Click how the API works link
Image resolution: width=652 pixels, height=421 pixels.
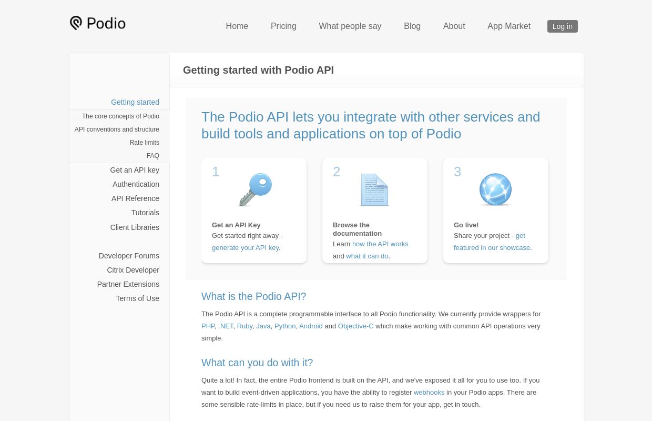(x=380, y=244)
